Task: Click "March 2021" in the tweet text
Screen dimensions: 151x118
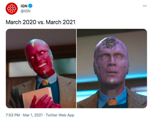Action: [61, 22]
